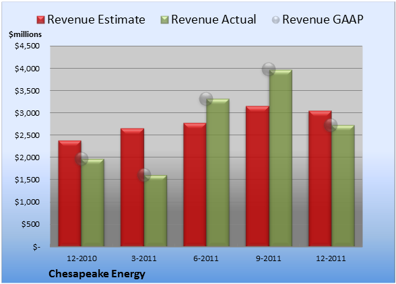Click the '$1,500' axis value

pos(27,180)
